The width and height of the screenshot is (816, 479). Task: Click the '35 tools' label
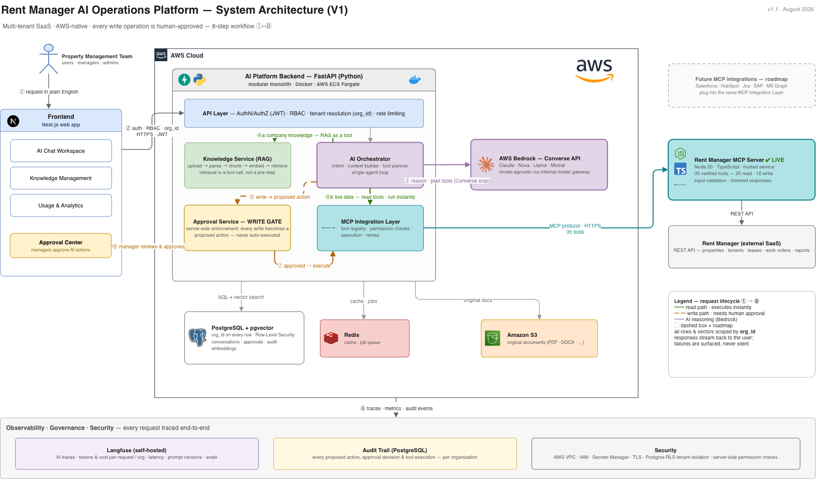(x=575, y=232)
